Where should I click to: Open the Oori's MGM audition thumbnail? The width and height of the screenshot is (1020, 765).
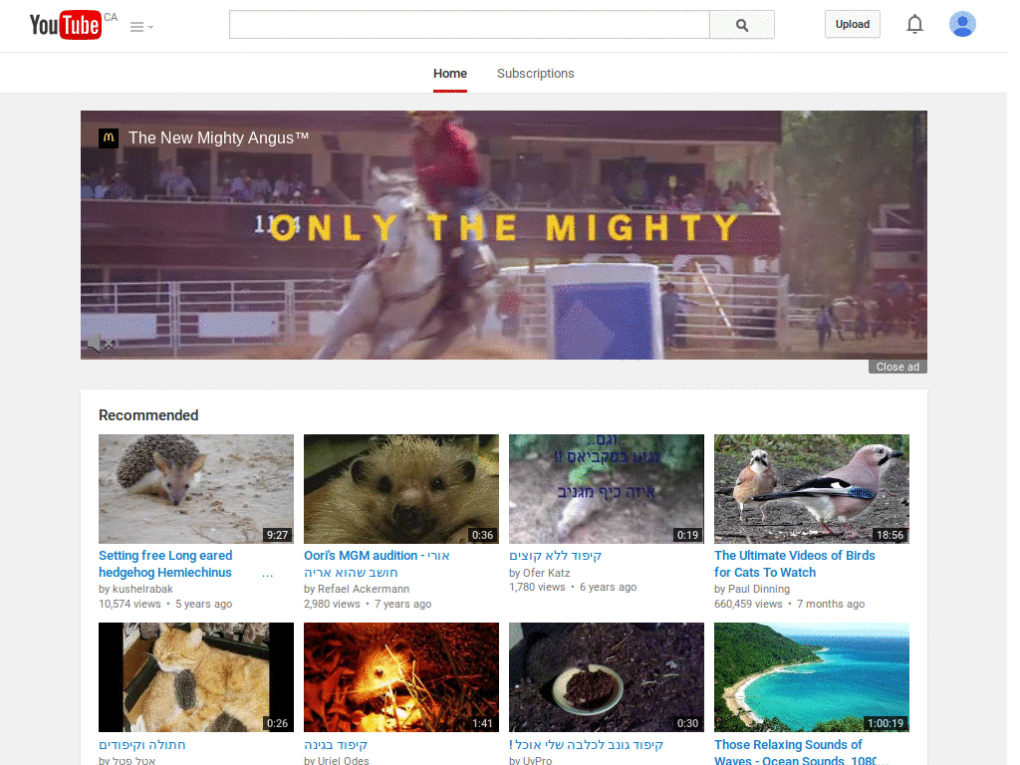pyautogui.click(x=401, y=489)
